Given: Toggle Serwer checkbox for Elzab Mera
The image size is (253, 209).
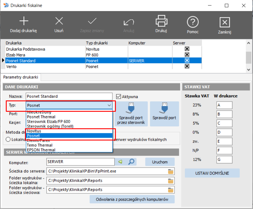Looking at the screenshot, I should [x=187, y=55].
